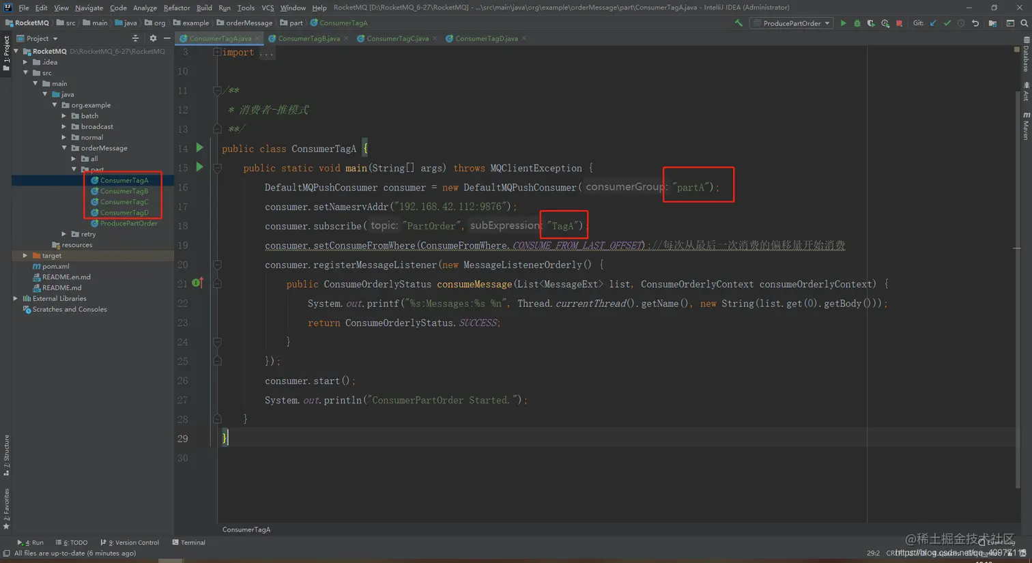This screenshot has height=563, width=1032.
Task: Open the Database tool window
Action: pyautogui.click(x=1026, y=56)
